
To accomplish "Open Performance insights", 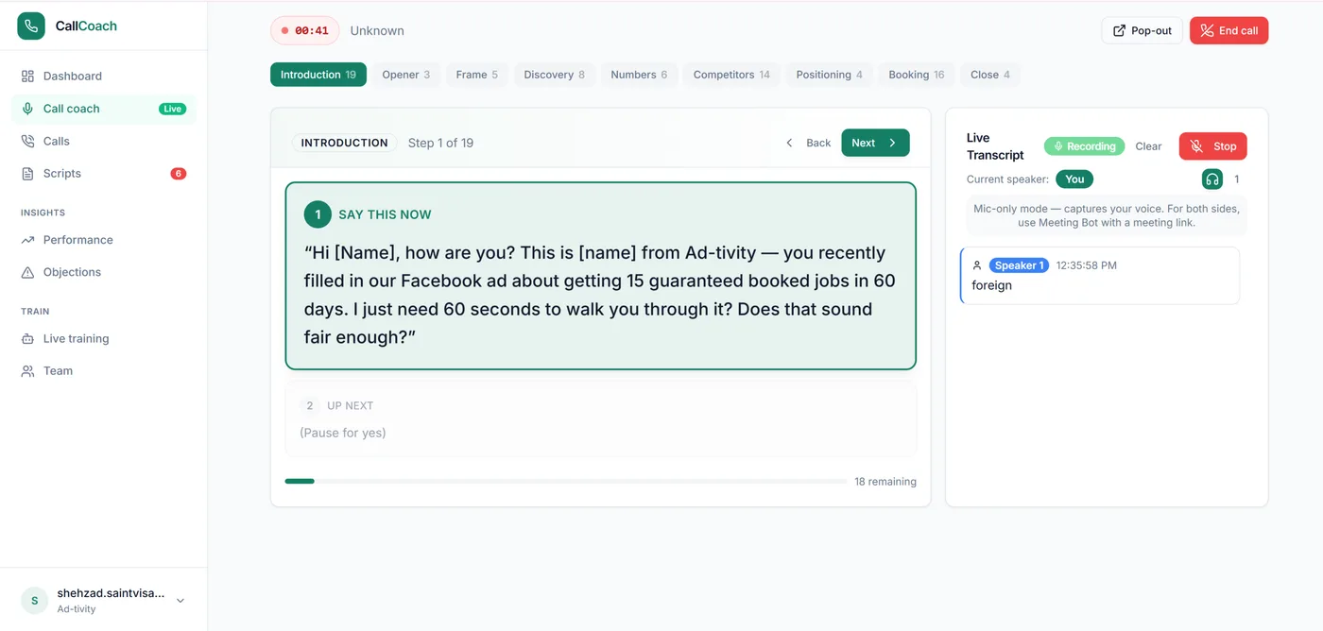I will [x=104, y=240].
